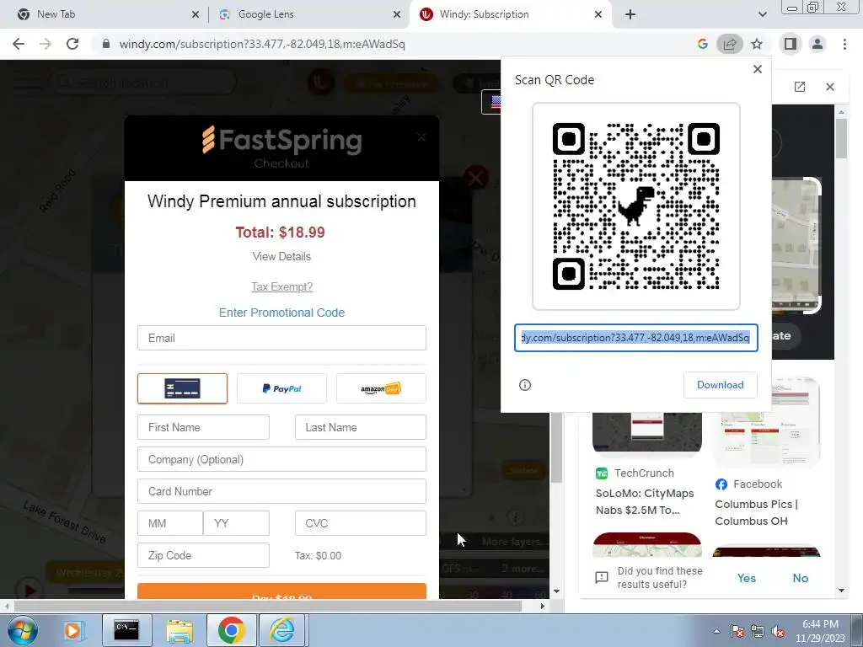Click the Company (Optional) field
This screenshot has width=863, height=647.
281,459
